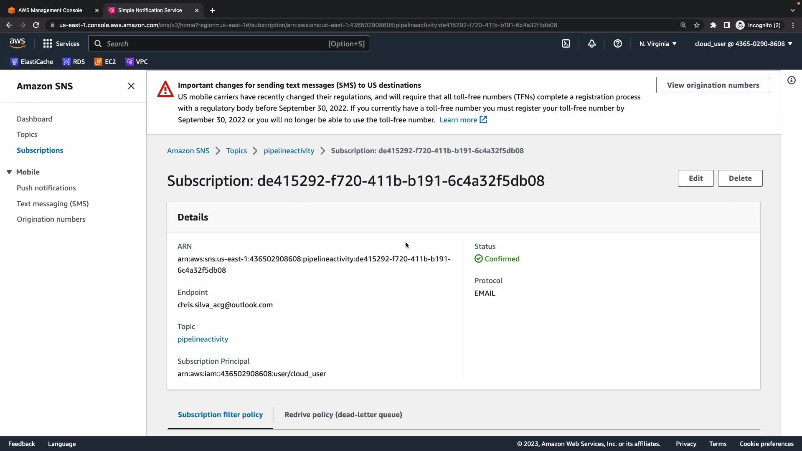Click View origination numbers button
The width and height of the screenshot is (802, 451).
pos(713,85)
